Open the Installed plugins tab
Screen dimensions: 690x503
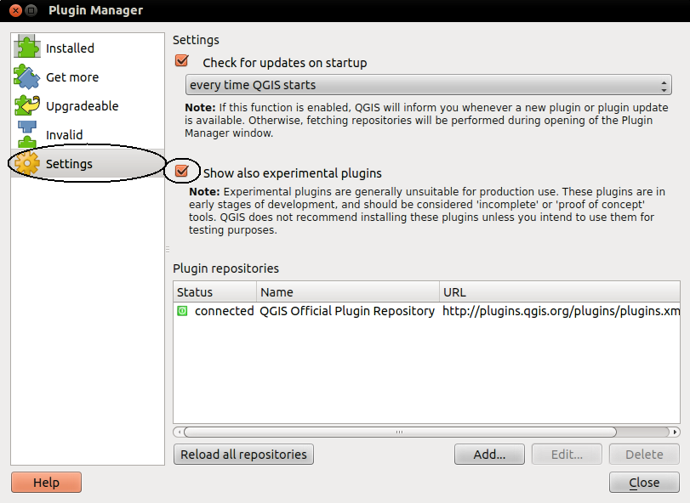88,48
